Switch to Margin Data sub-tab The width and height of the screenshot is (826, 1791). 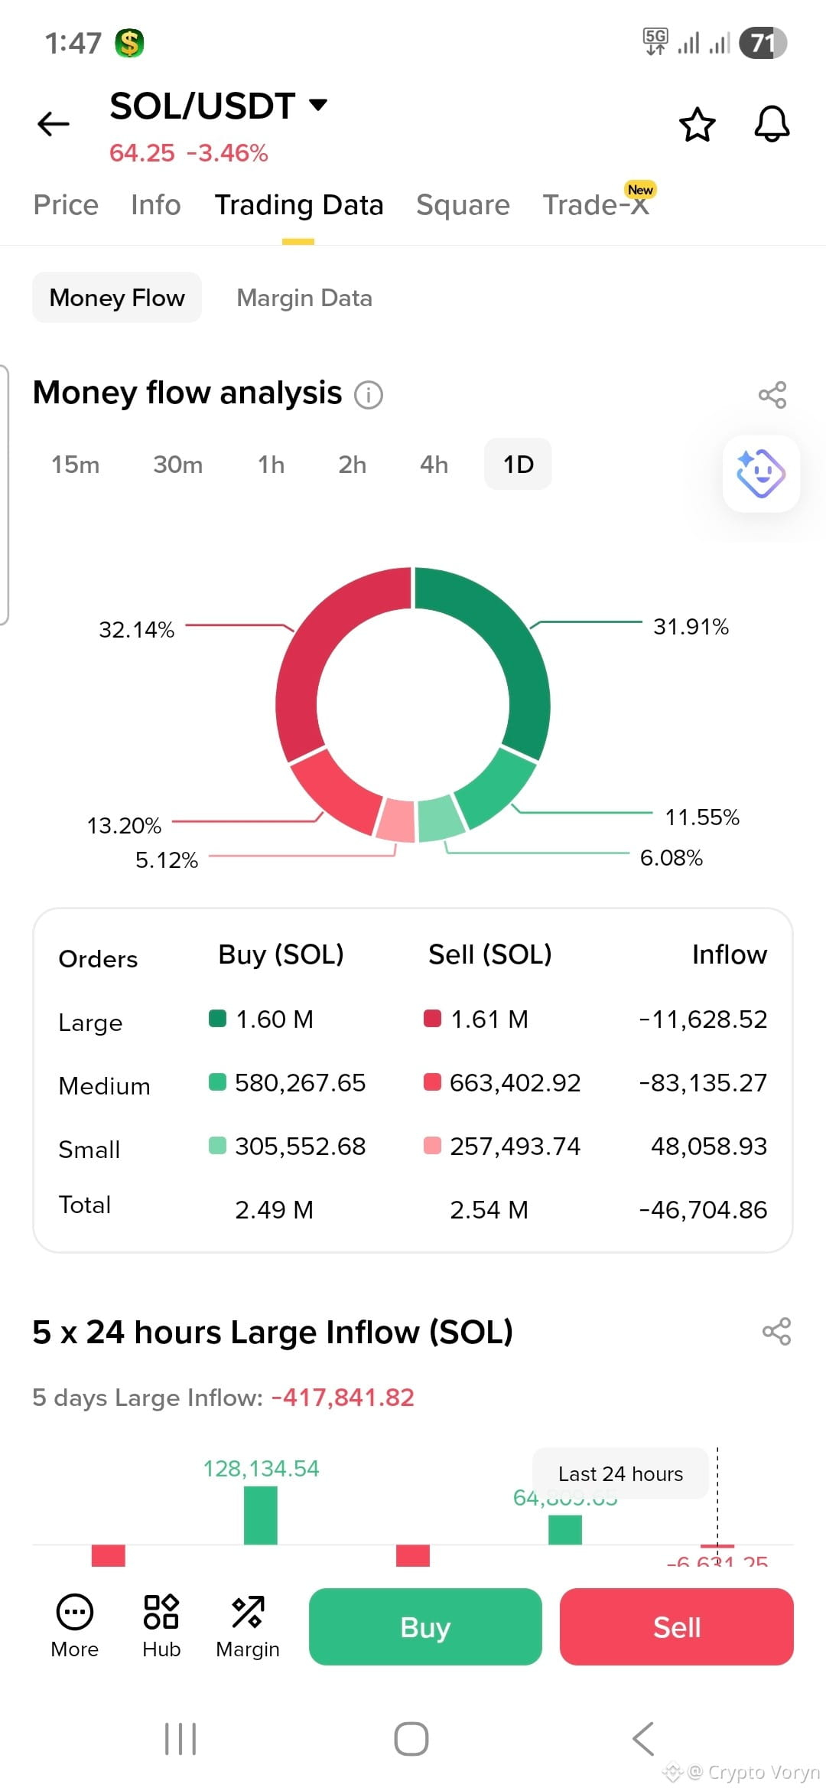click(x=304, y=298)
